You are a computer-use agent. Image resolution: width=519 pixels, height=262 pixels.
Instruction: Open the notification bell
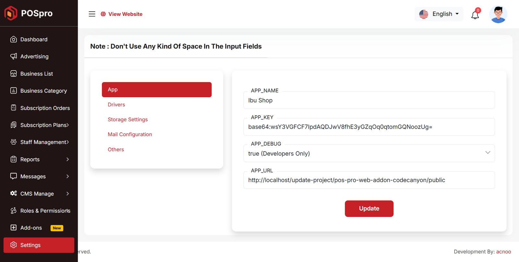tap(475, 15)
